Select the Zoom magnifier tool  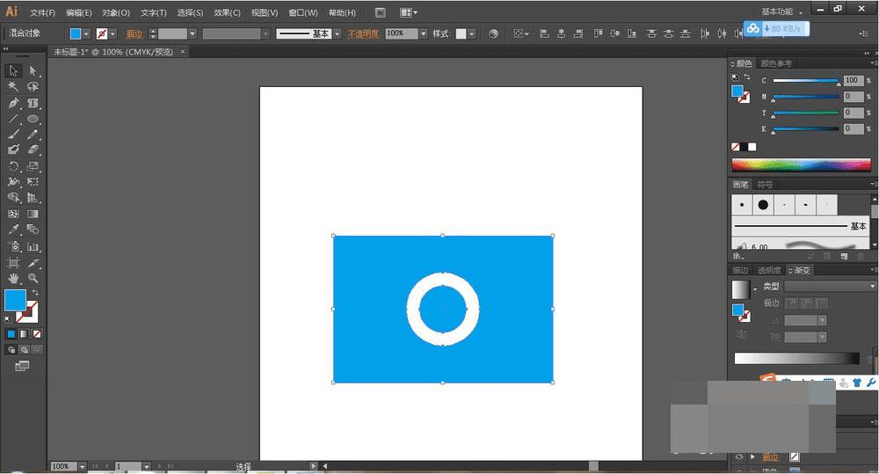(33, 278)
